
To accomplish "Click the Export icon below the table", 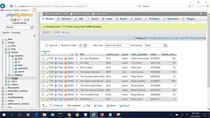I will pyautogui.click(x=121, y=106).
